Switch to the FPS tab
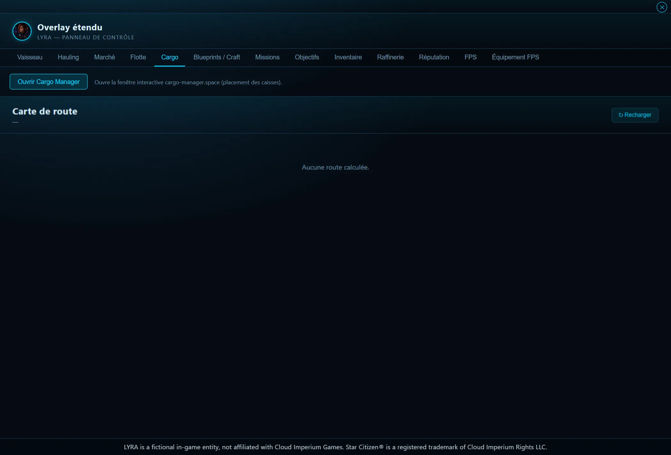This screenshot has height=455, width=671. 471,57
